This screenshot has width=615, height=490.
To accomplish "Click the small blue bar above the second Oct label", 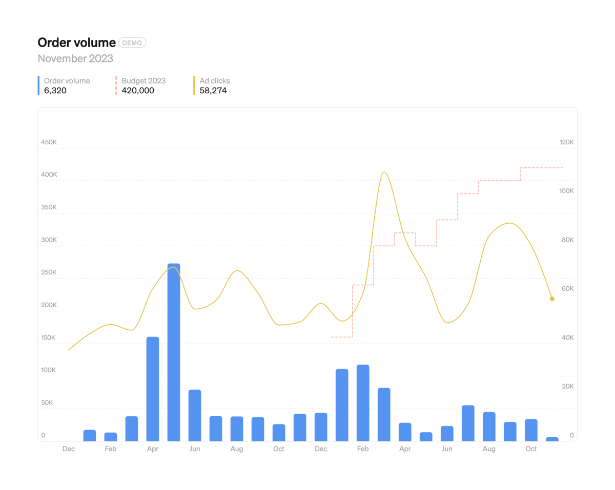I will (x=531, y=430).
